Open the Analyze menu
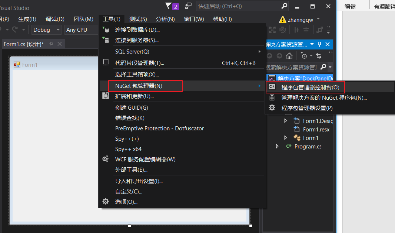 (165, 19)
